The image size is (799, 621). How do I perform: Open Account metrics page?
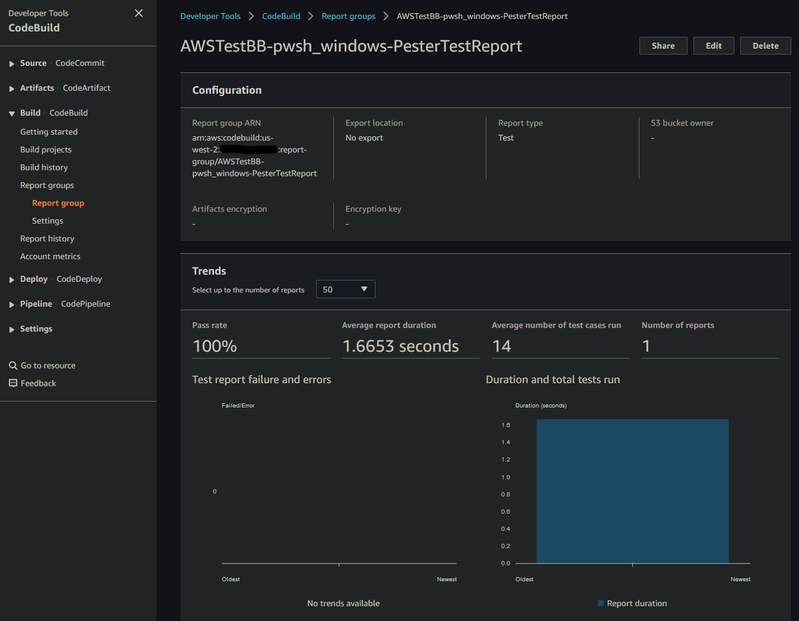[x=50, y=256]
